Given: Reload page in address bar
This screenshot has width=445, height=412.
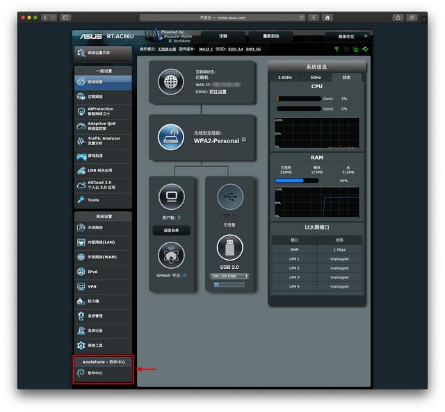Looking at the screenshot, I should [x=301, y=17].
